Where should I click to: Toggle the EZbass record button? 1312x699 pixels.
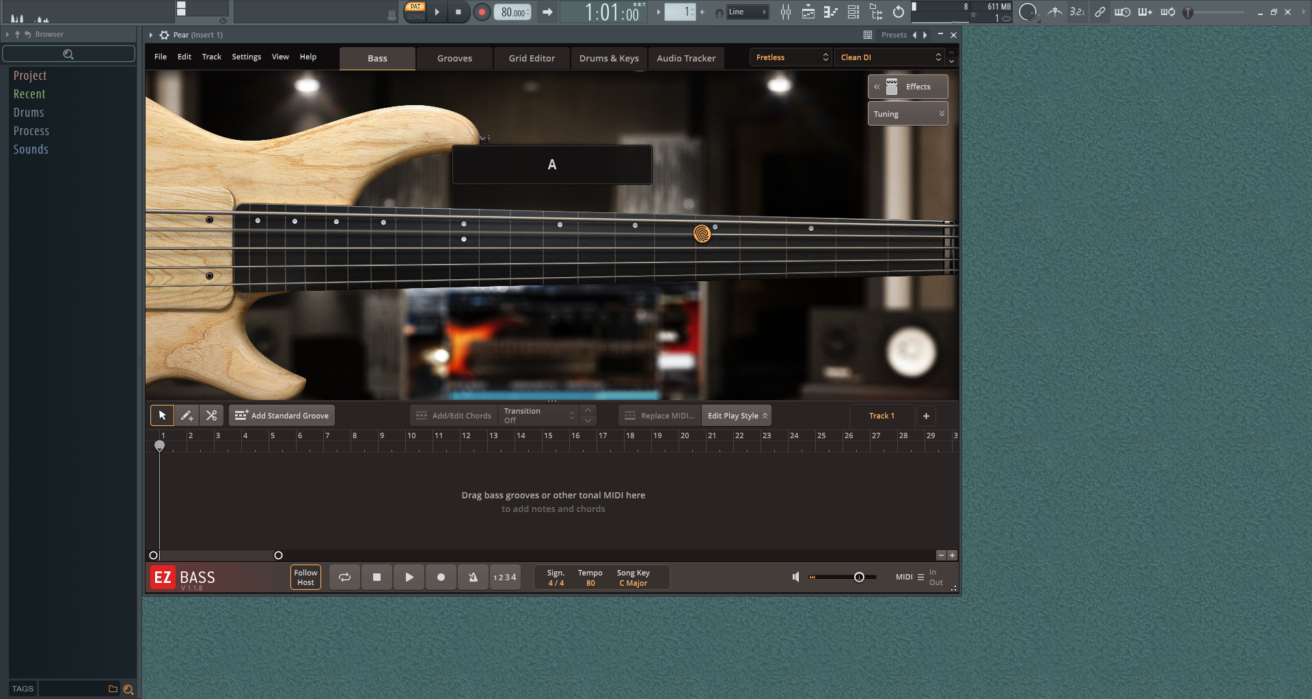pyautogui.click(x=441, y=577)
